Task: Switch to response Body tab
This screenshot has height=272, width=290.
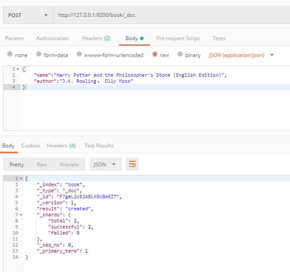Action: [8, 146]
